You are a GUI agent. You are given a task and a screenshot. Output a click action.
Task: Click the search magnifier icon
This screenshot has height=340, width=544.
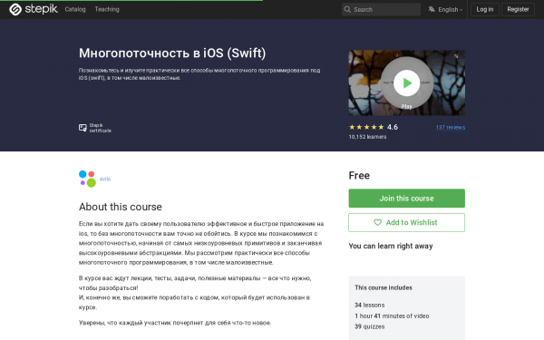click(x=347, y=9)
